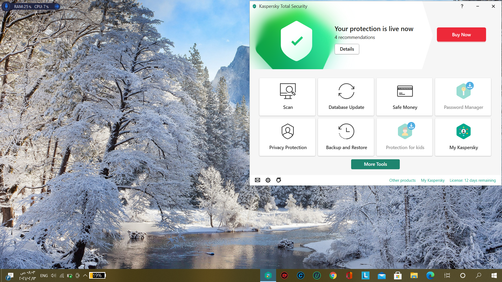Launch Google Chrome from taskbar
The height and width of the screenshot is (282, 502).
click(333, 275)
